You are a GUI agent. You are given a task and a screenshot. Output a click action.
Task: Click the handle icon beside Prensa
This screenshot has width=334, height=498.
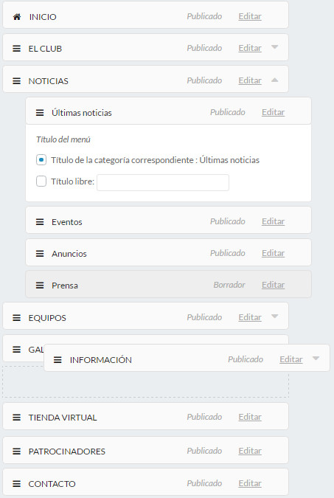tap(40, 286)
